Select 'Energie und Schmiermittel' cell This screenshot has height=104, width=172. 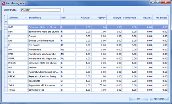[x=44, y=41]
